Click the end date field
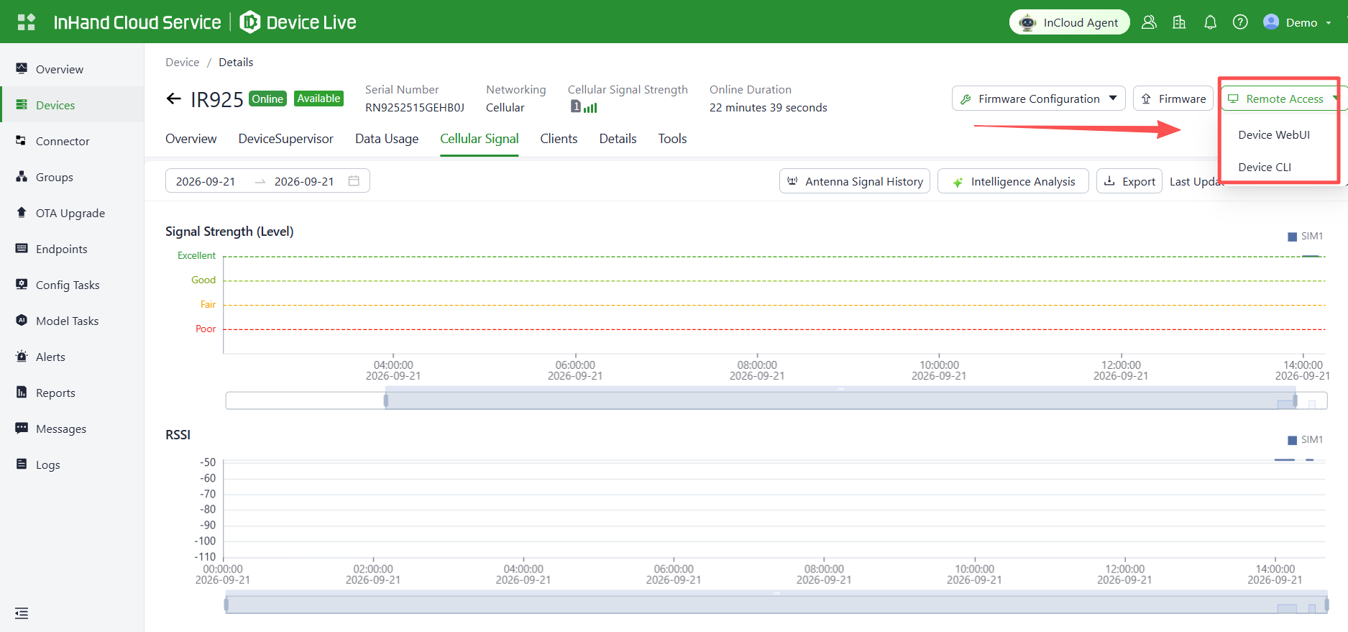Image resolution: width=1348 pixels, height=632 pixels. pyautogui.click(x=304, y=181)
